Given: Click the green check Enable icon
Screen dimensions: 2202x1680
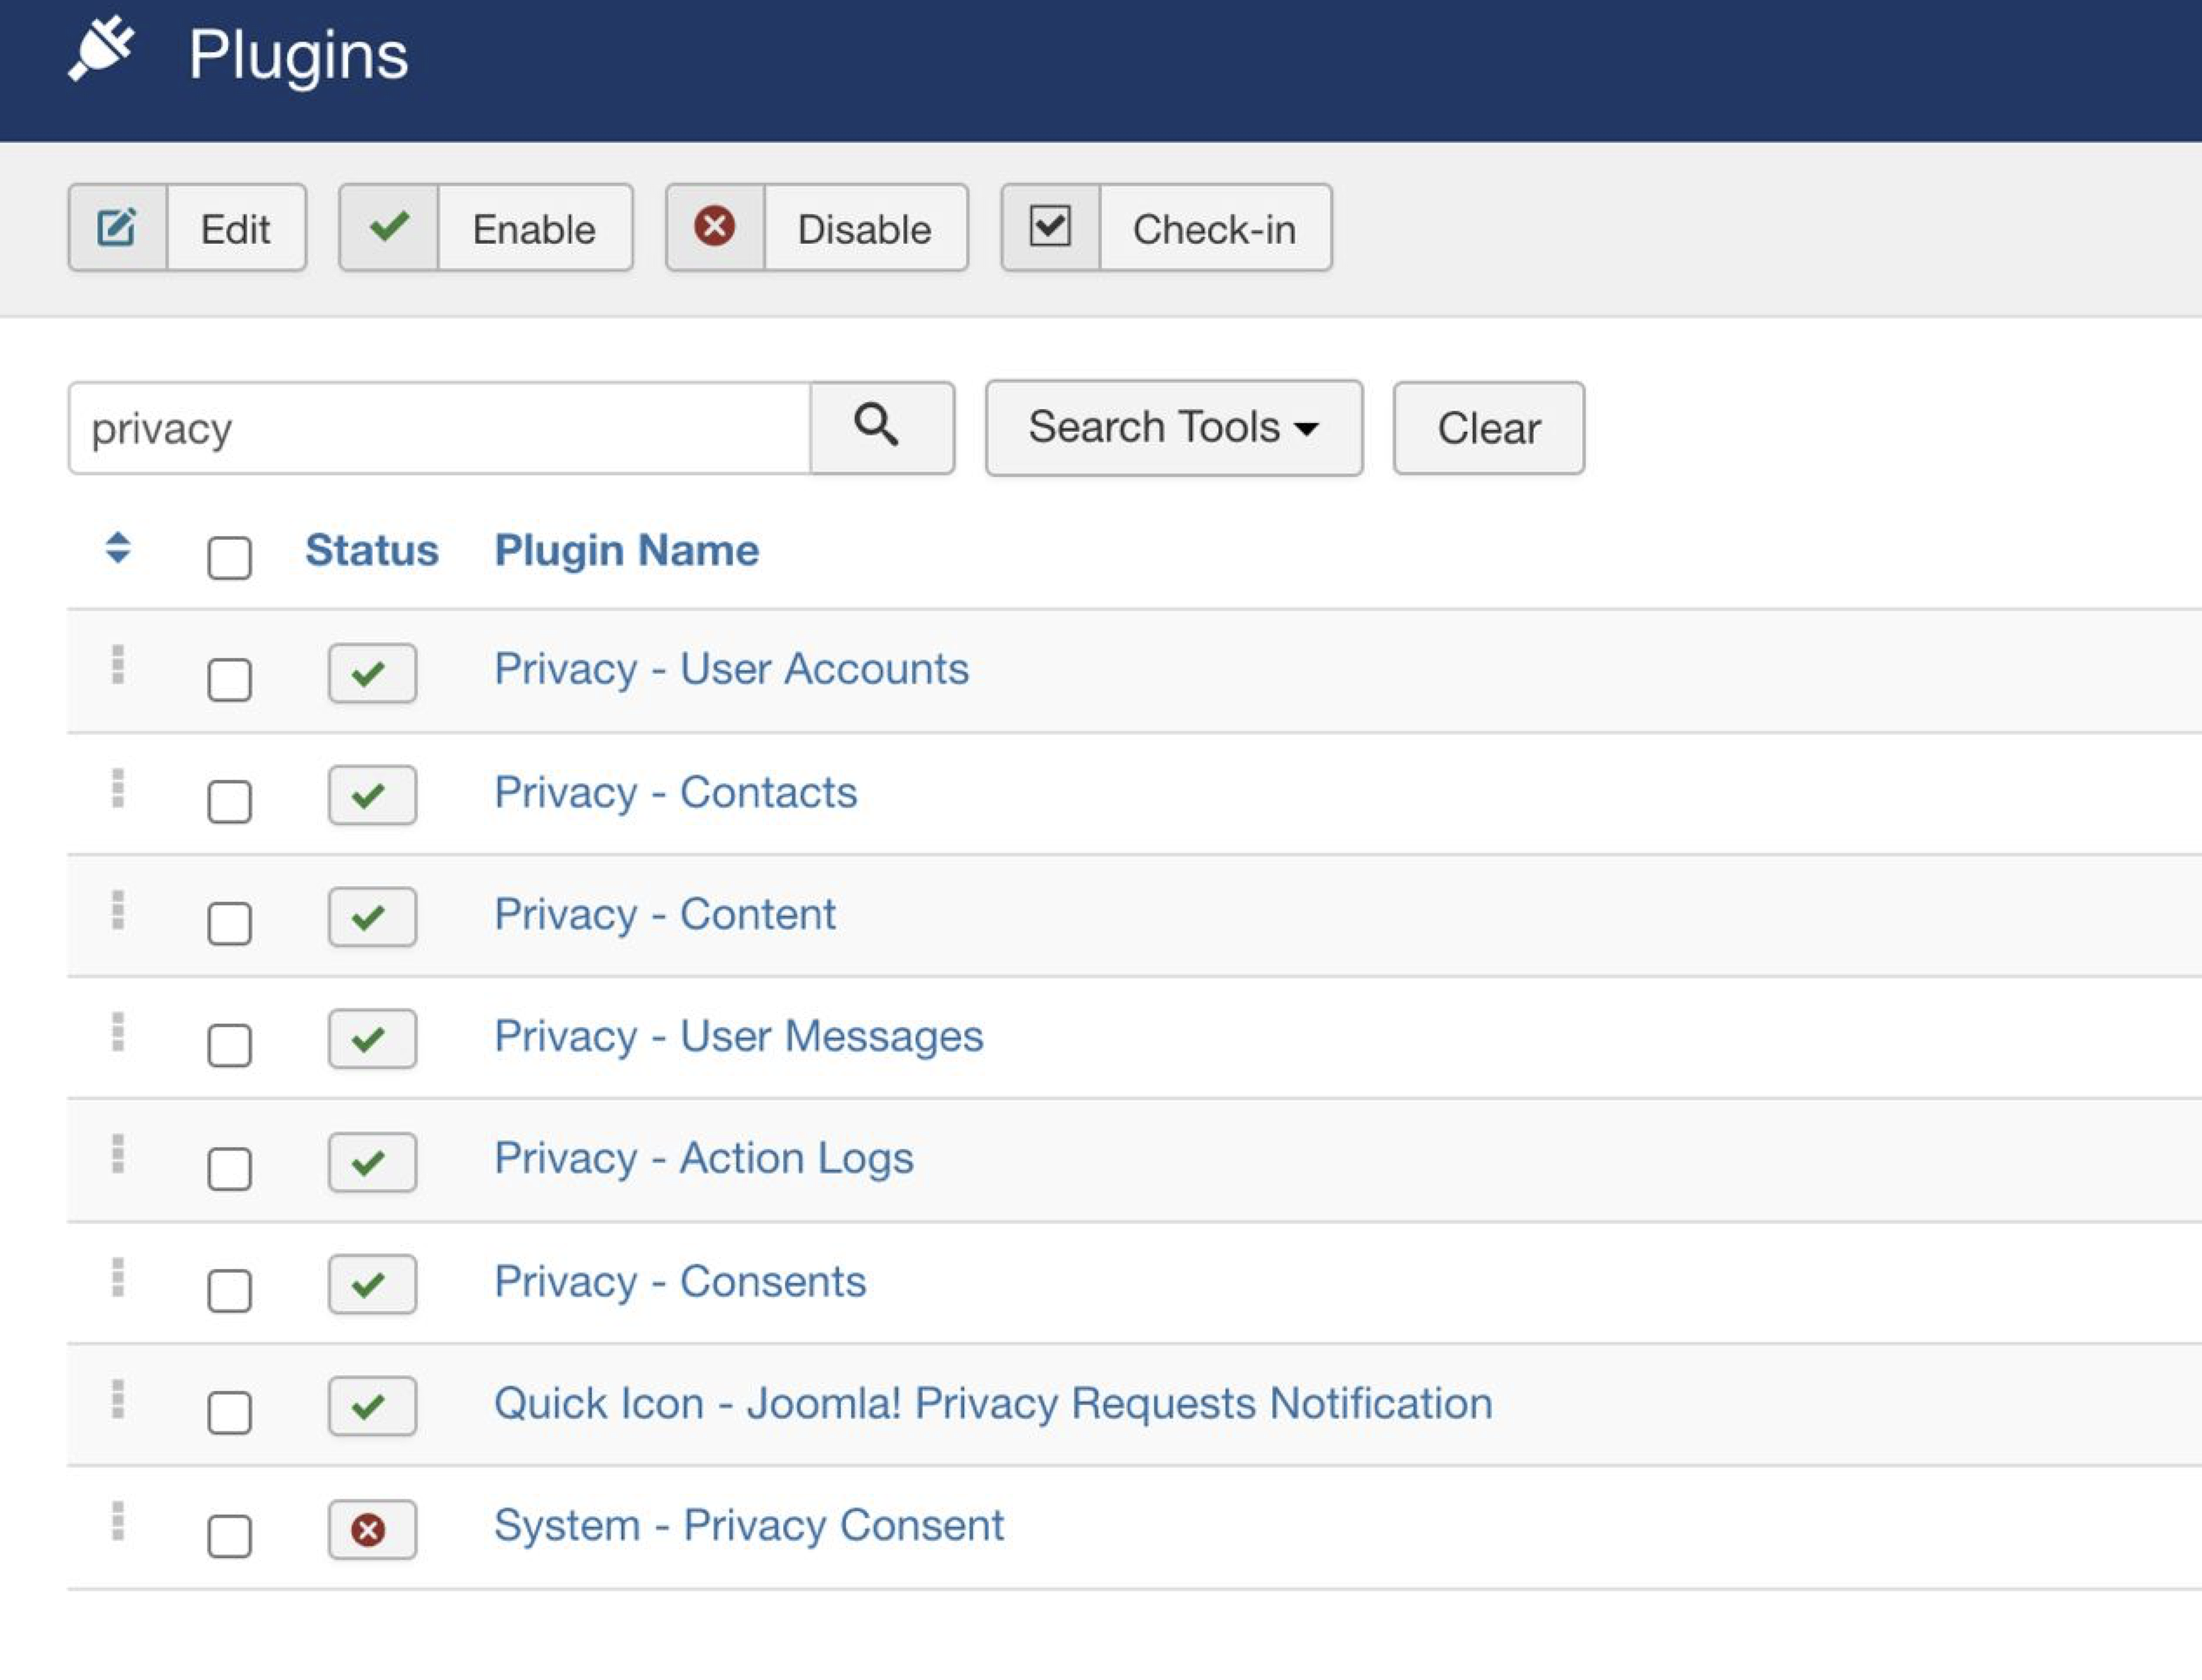Looking at the screenshot, I should tap(389, 228).
